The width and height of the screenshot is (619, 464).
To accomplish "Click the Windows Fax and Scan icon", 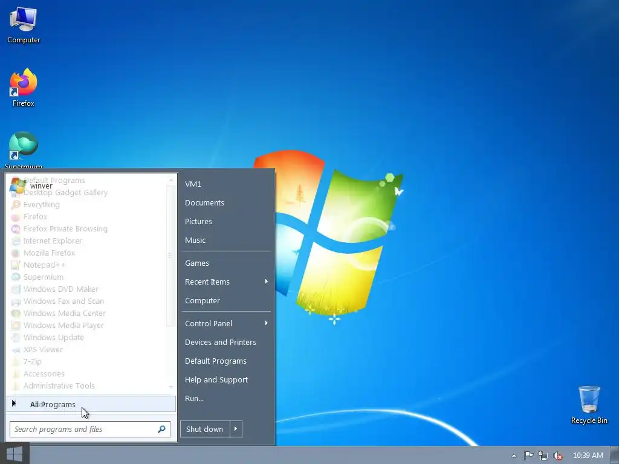I will tap(16, 301).
